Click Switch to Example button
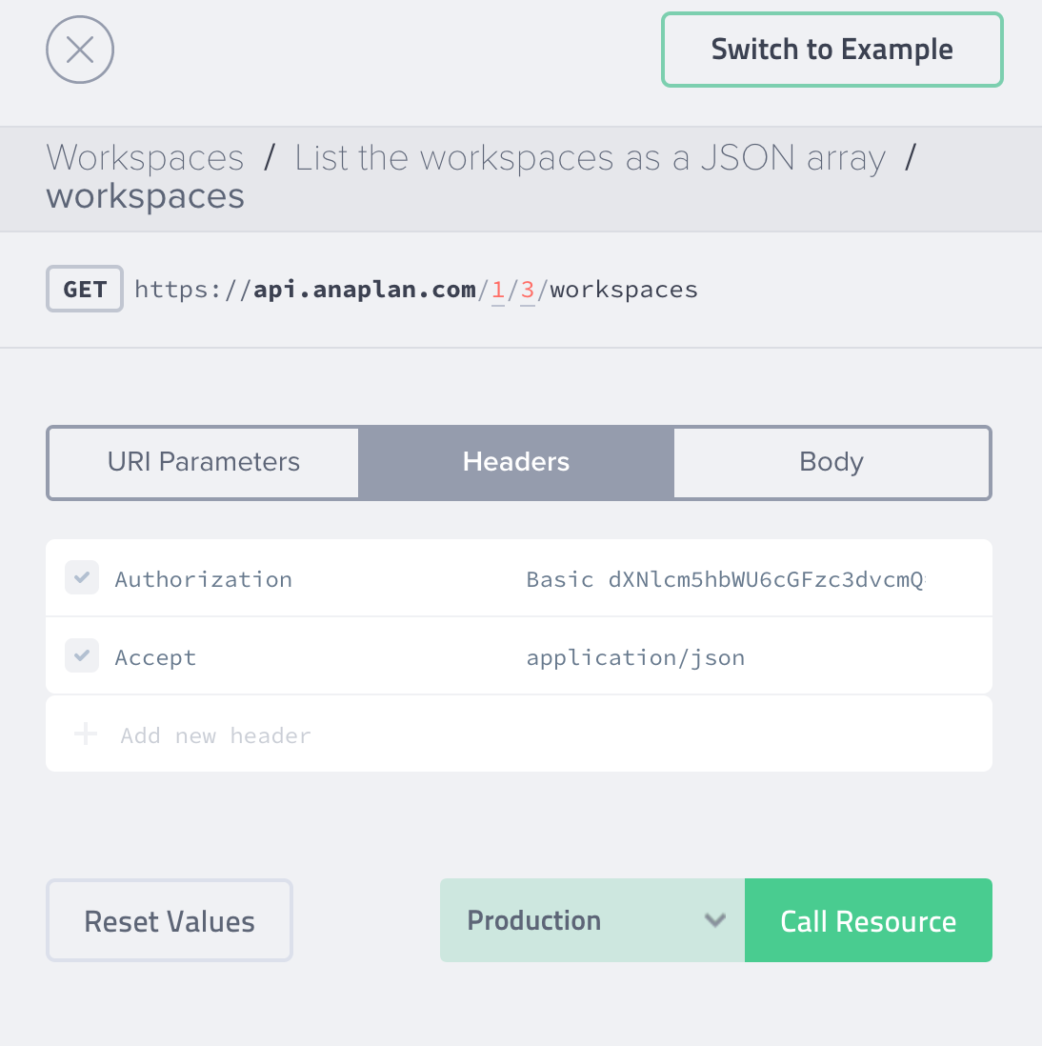The height and width of the screenshot is (1046, 1042). pos(832,50)
